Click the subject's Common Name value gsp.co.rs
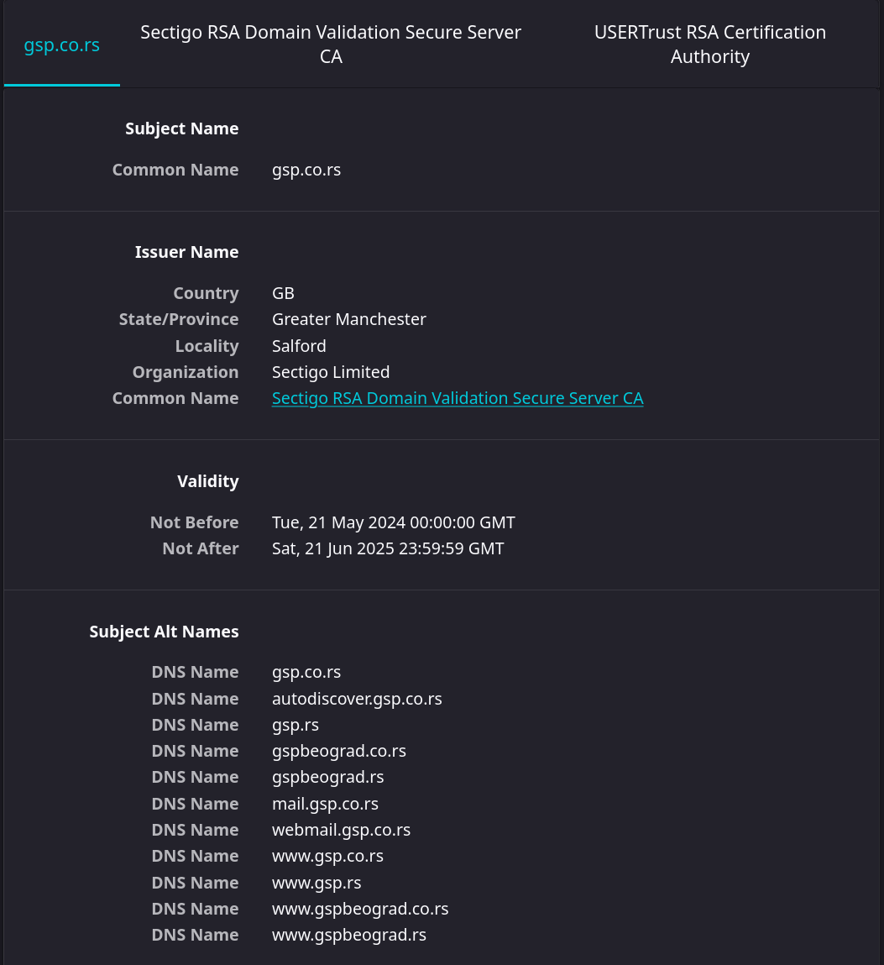Viewport: 884px width, 965px height. click(x=306, y=170)
